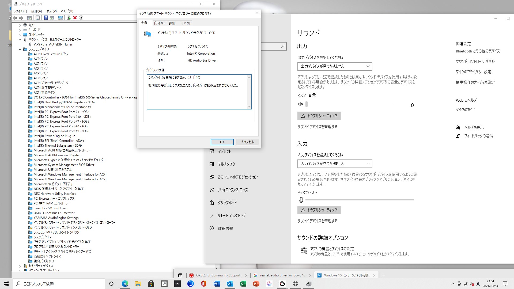Expand the セキュリティ デバイス tree node

(x=20, y=266)
